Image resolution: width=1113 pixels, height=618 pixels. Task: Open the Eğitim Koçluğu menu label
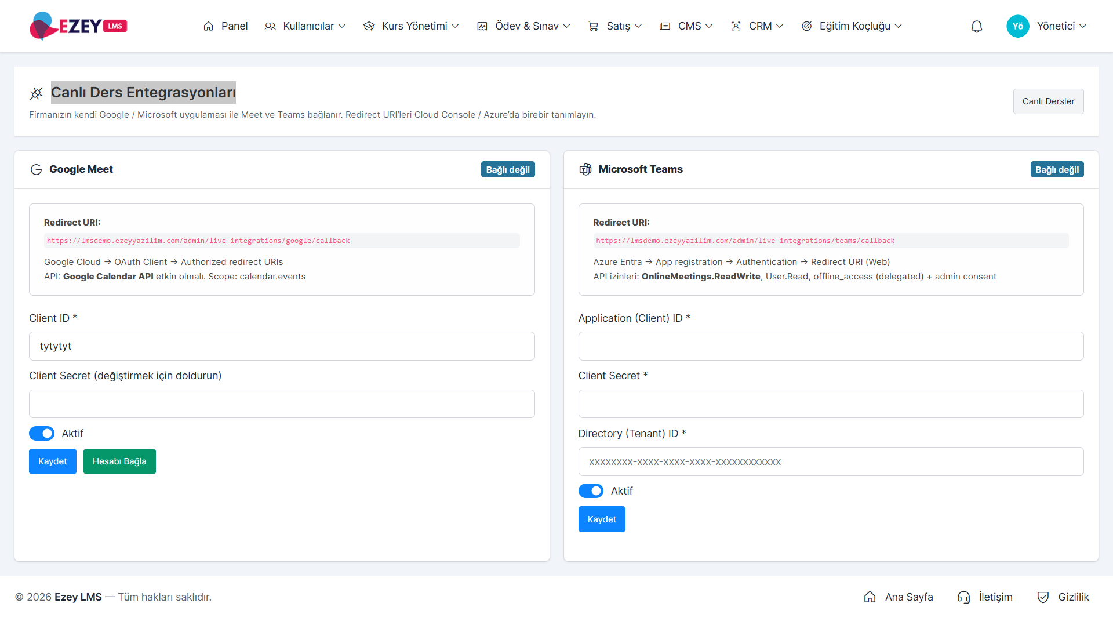[x=855, y=26]
